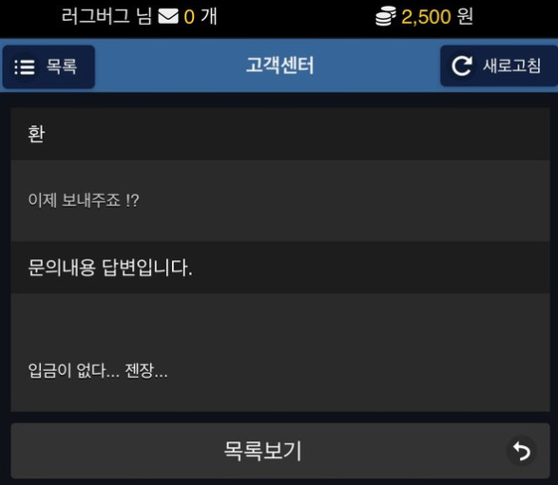Click the 2,500 원 balance amount
Viewport: 558px width, 485px height.
pyautogui.click(x=437, y=16)
